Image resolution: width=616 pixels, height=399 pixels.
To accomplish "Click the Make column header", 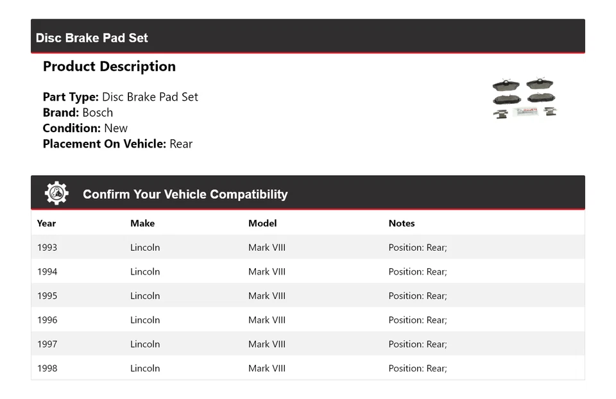I will coord(142,223).
